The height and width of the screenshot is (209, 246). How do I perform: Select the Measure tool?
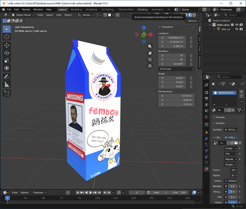pyautogui.click(x=7, y=85)
